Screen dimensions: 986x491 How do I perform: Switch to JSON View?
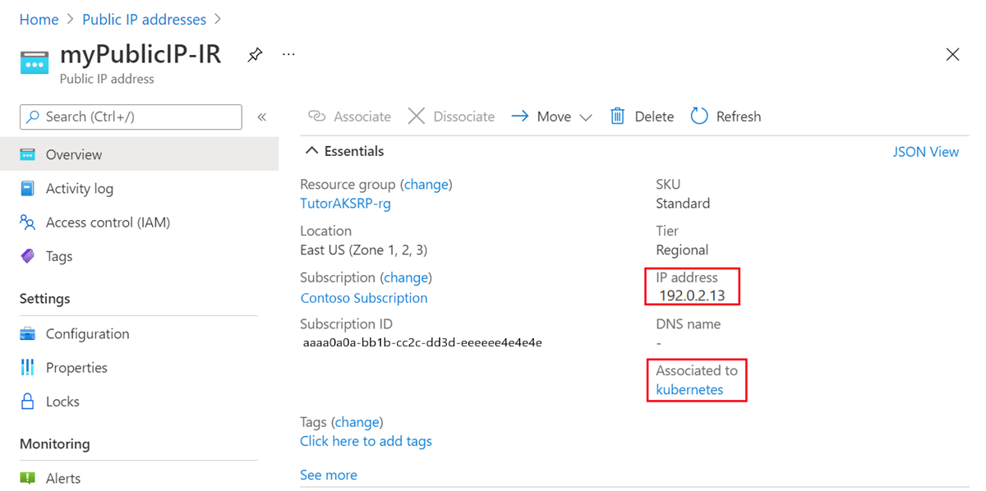[x=925, y=151]
